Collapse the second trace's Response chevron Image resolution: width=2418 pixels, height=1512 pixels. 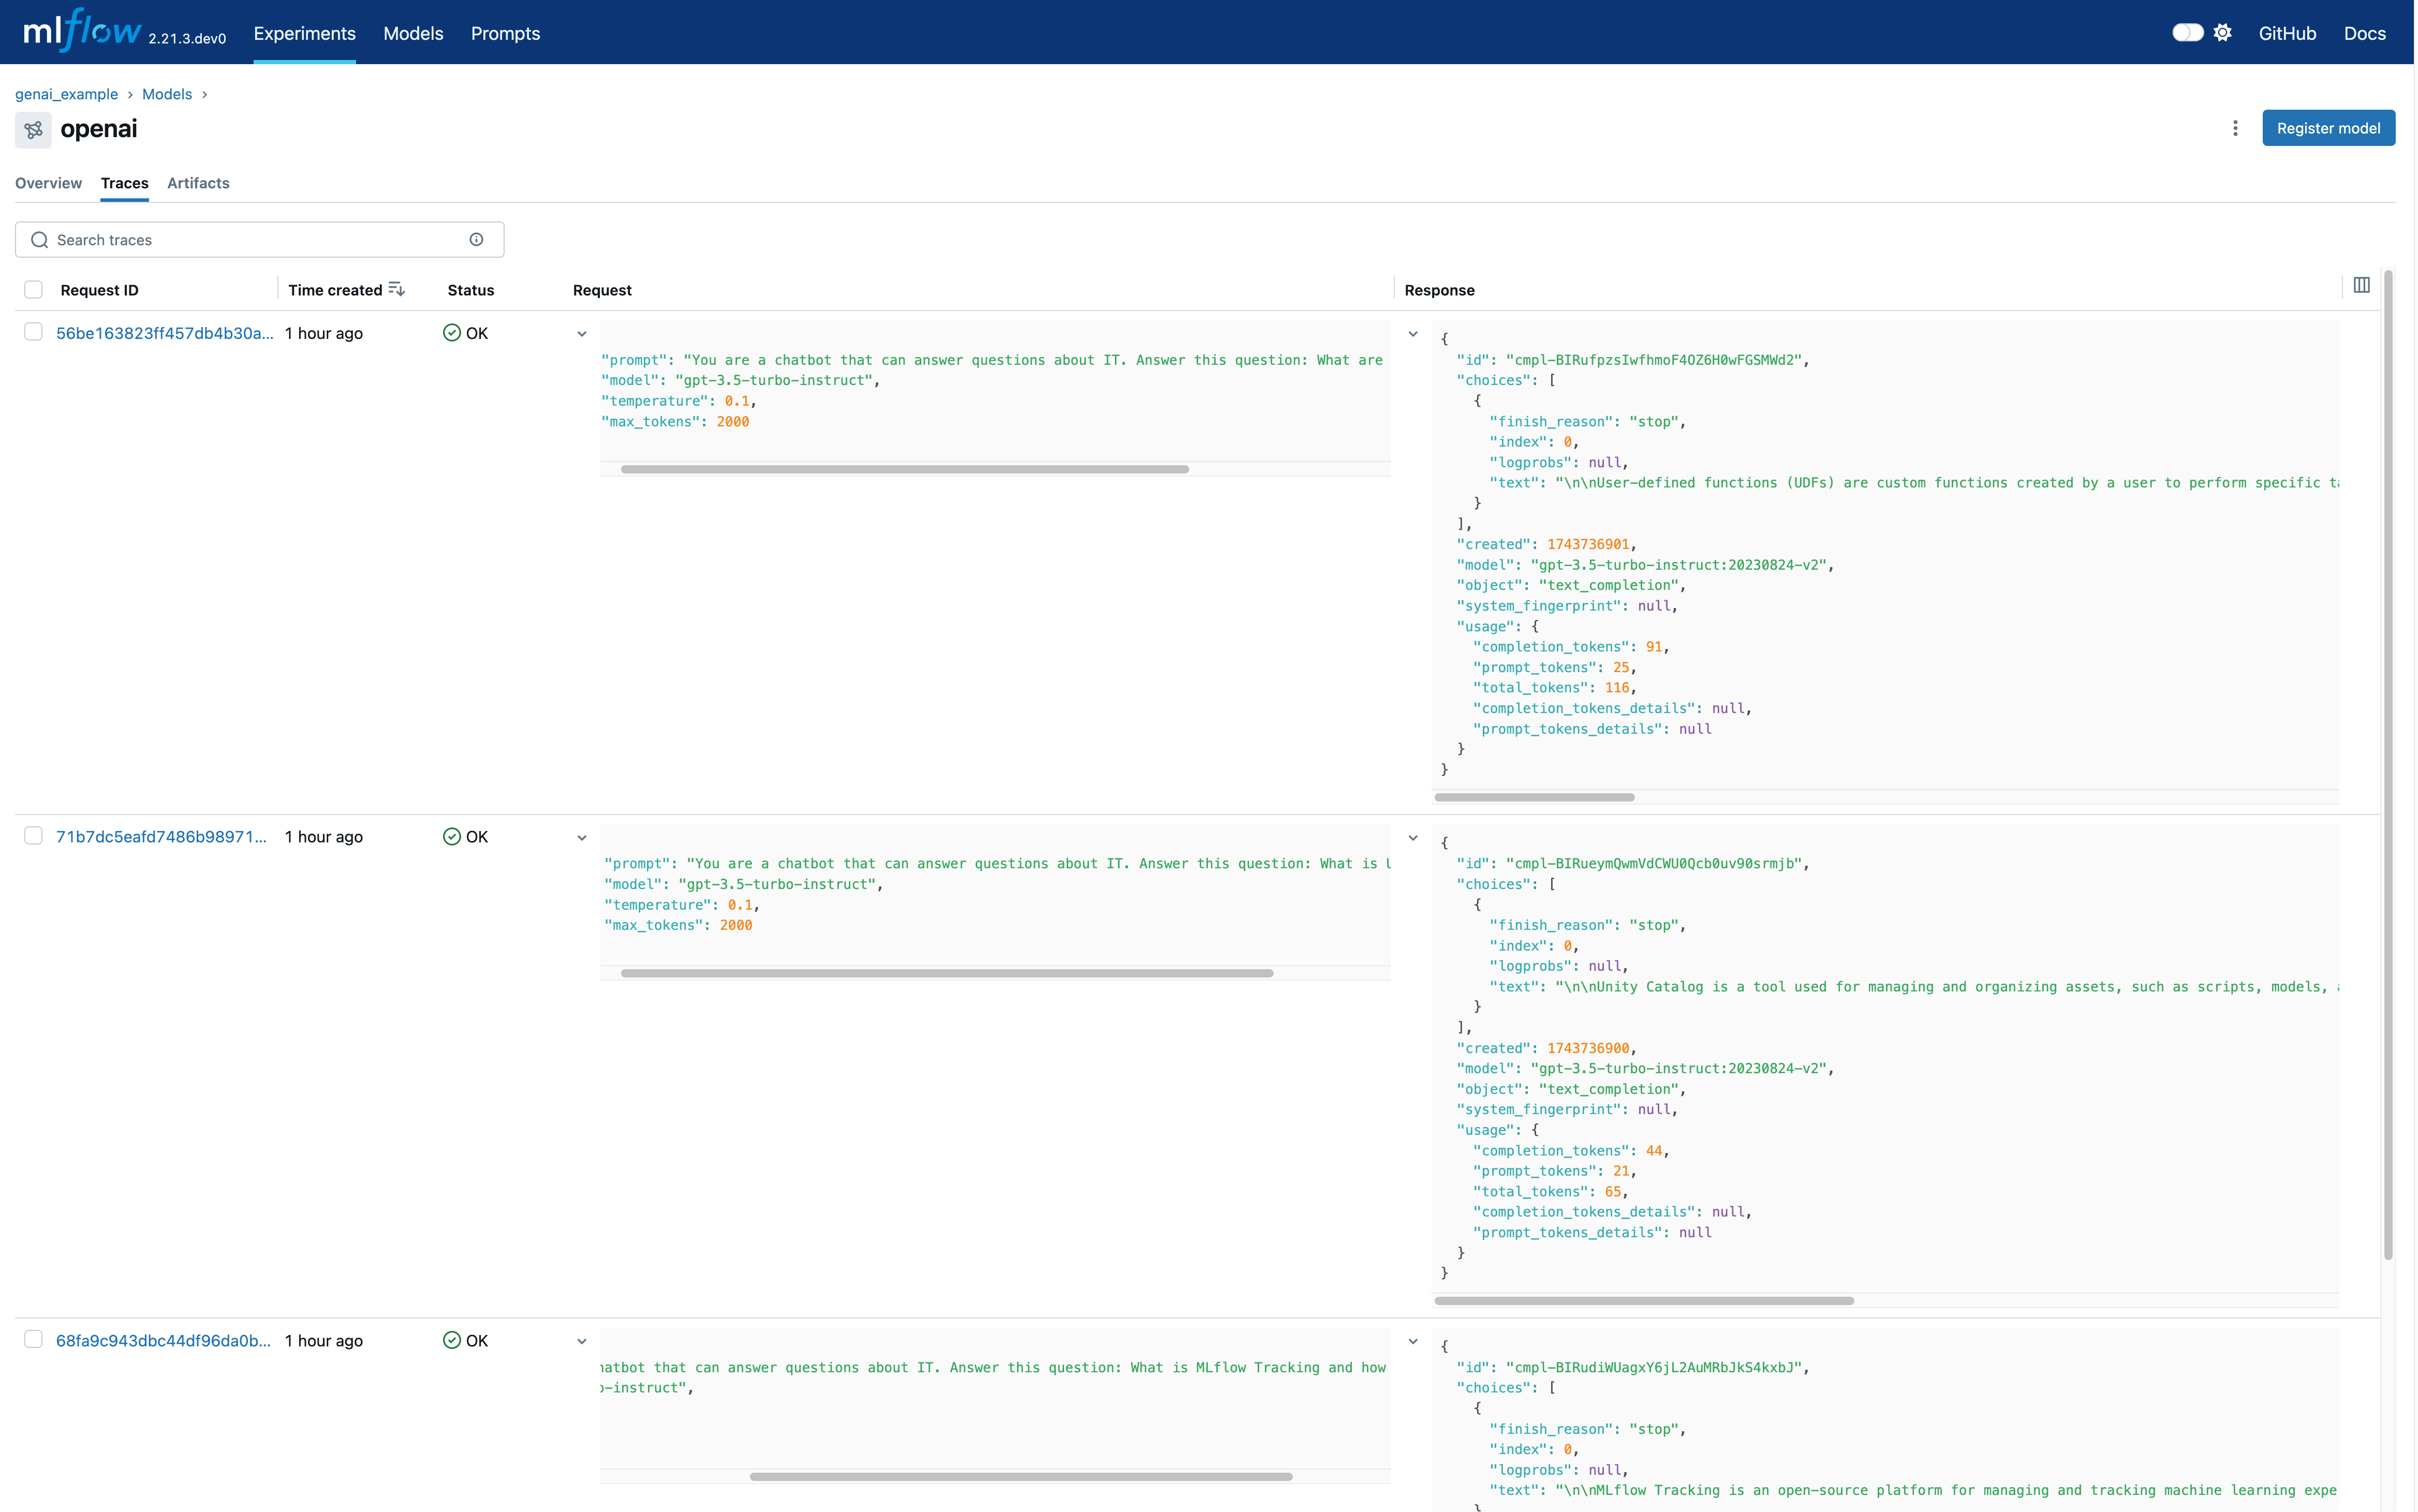click(x=1413, y=838)
